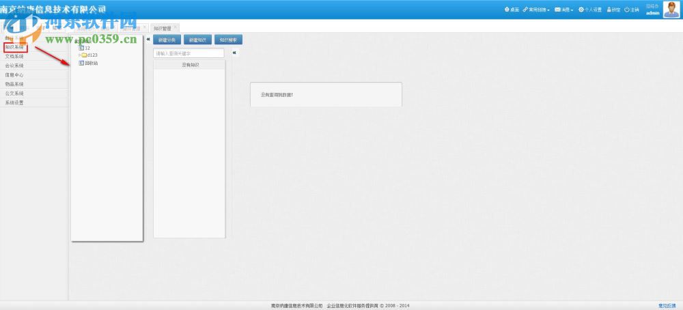Close the 知识管理 tab
The height and width of the screenshot is (310, 683).
(x=176, y=27)
